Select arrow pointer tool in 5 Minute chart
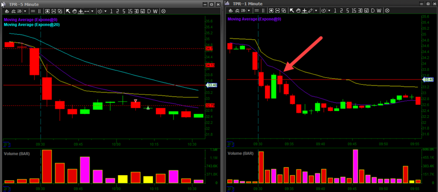This screenshot has height=192, width=438. coord(68,11)
